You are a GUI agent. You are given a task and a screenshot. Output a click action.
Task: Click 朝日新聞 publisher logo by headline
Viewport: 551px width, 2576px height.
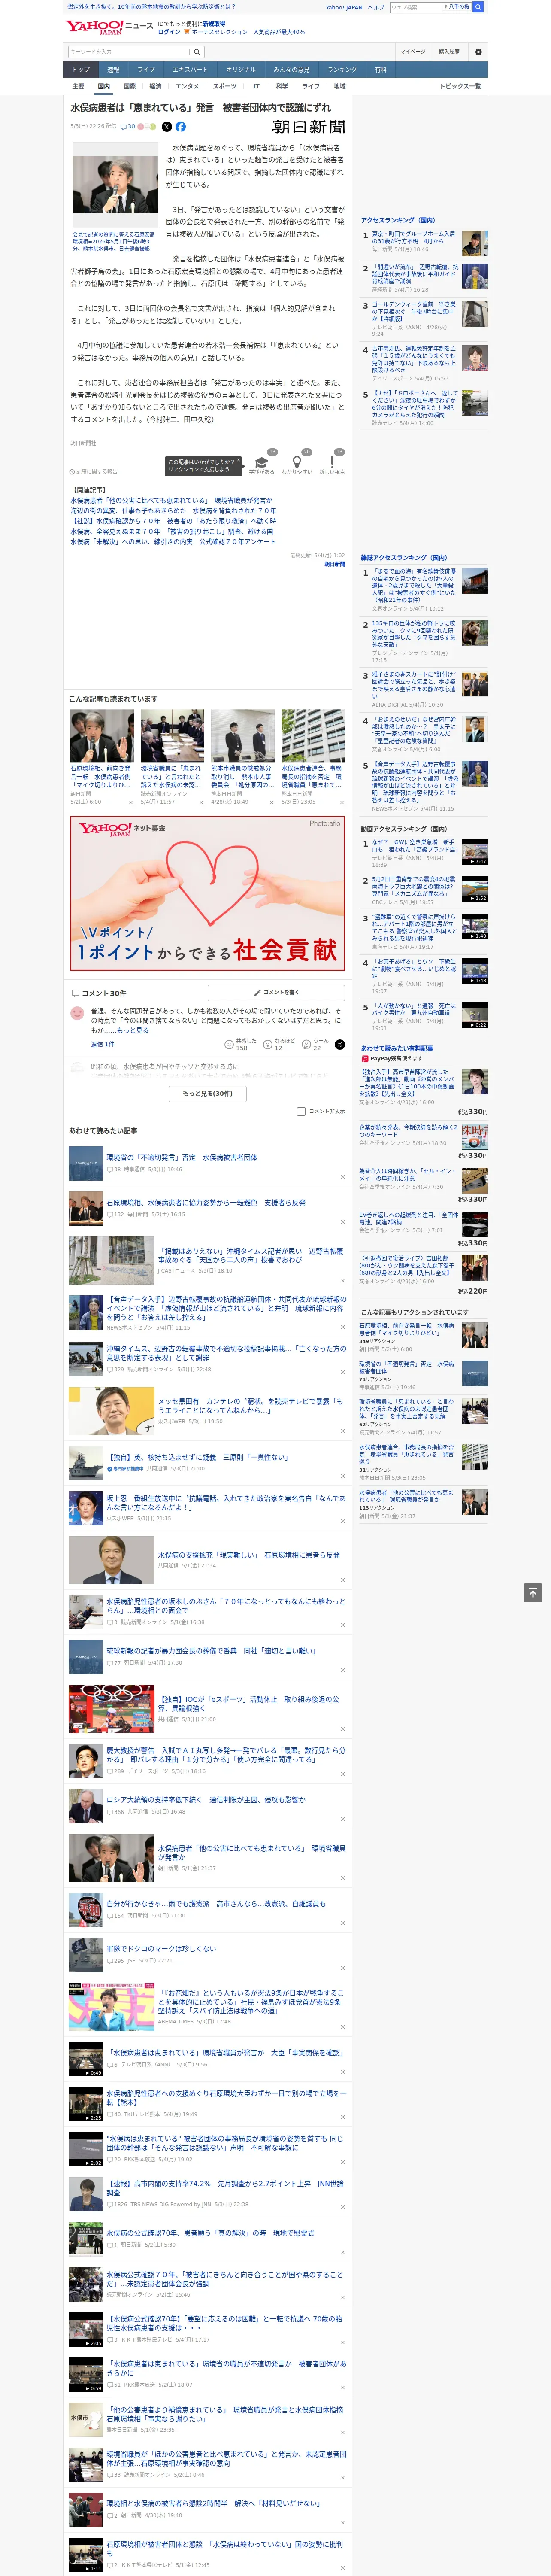(308, 127)
